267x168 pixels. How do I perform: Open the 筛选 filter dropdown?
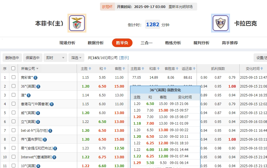tap(76, 57)
